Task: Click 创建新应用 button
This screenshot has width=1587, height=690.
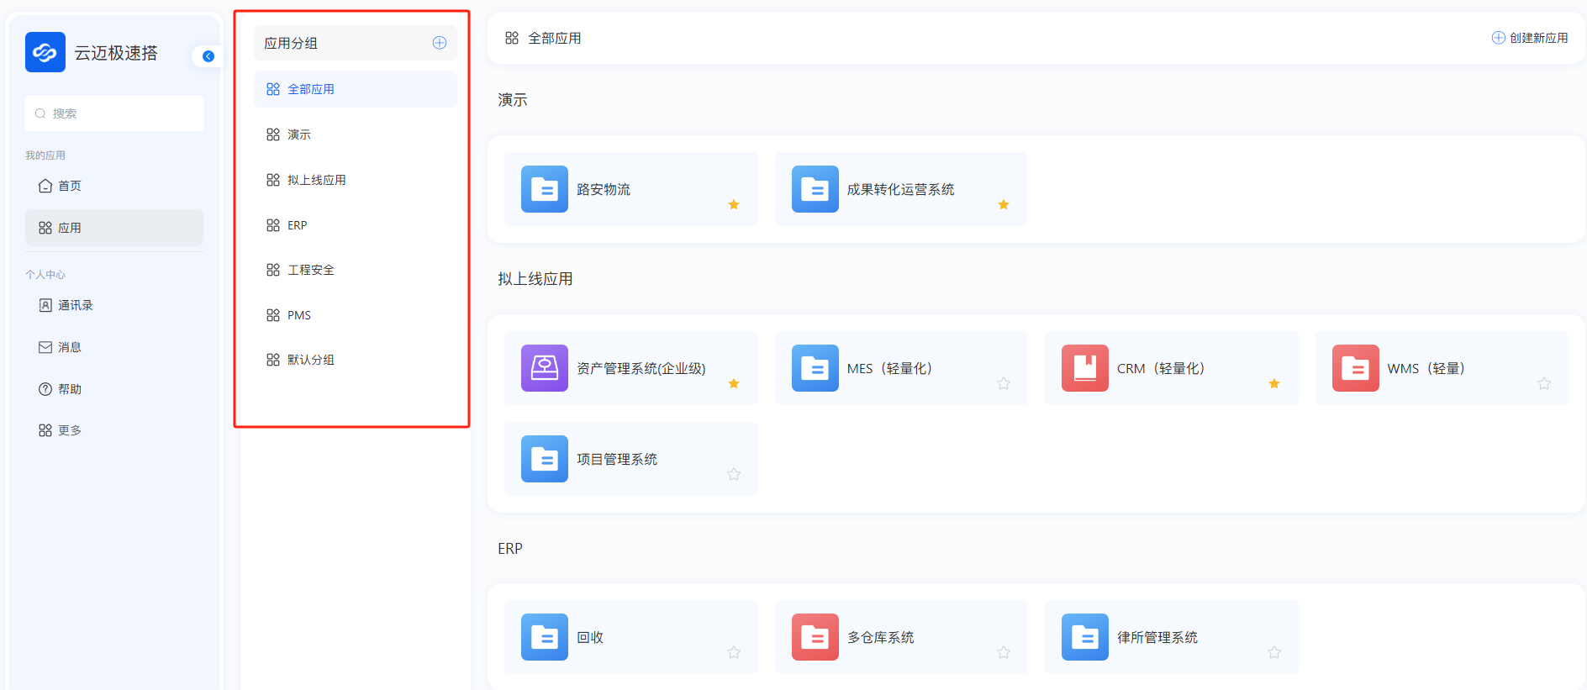Action: [1530, 38]
